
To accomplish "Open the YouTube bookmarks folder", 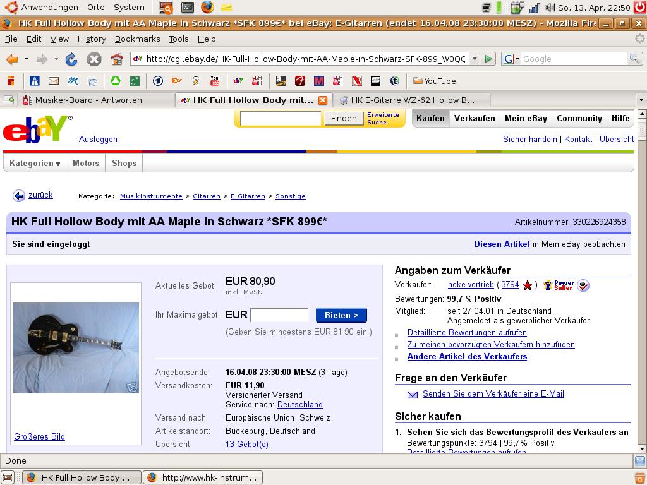I will 435,81.
